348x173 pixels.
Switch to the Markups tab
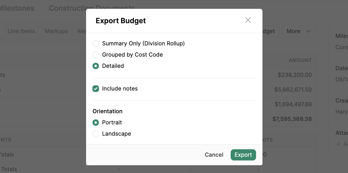click(56, 31)
